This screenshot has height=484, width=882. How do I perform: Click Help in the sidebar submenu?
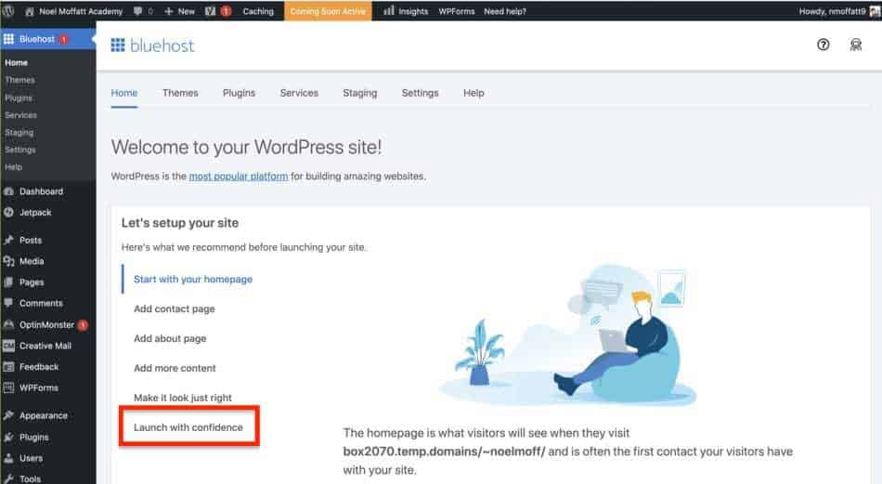pos(14,166)
